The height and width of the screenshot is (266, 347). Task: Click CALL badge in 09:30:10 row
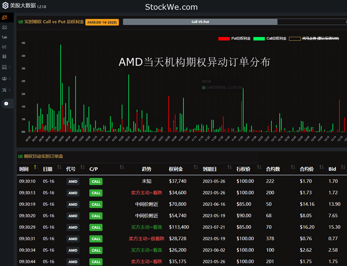[x=96, y=182]
